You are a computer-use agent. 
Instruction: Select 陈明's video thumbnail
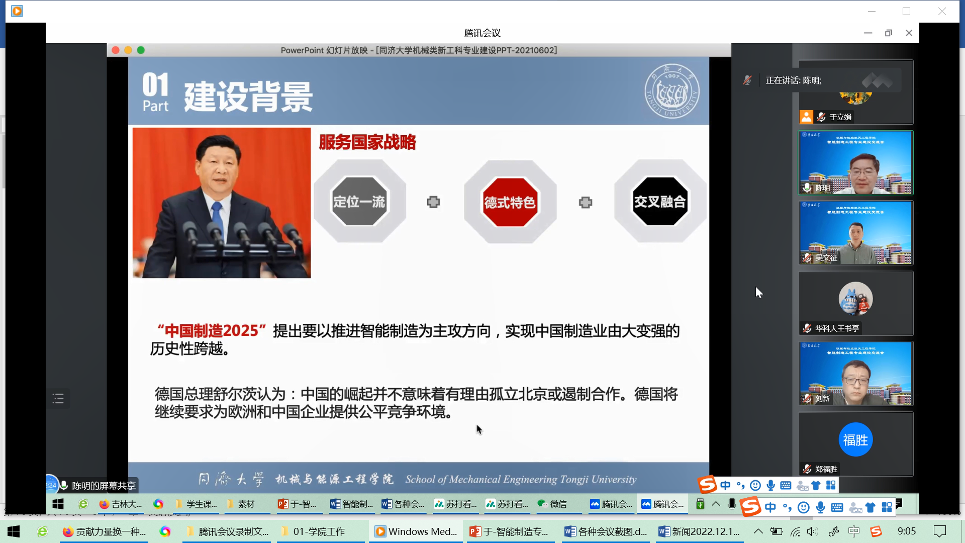(855, 162)
